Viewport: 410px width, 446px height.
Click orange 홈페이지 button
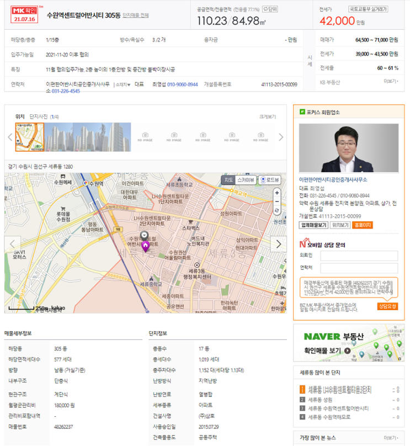(362, 225)
